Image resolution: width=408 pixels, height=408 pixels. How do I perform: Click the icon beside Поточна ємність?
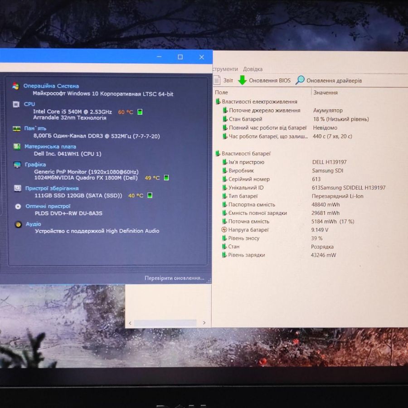coord(224,221)
